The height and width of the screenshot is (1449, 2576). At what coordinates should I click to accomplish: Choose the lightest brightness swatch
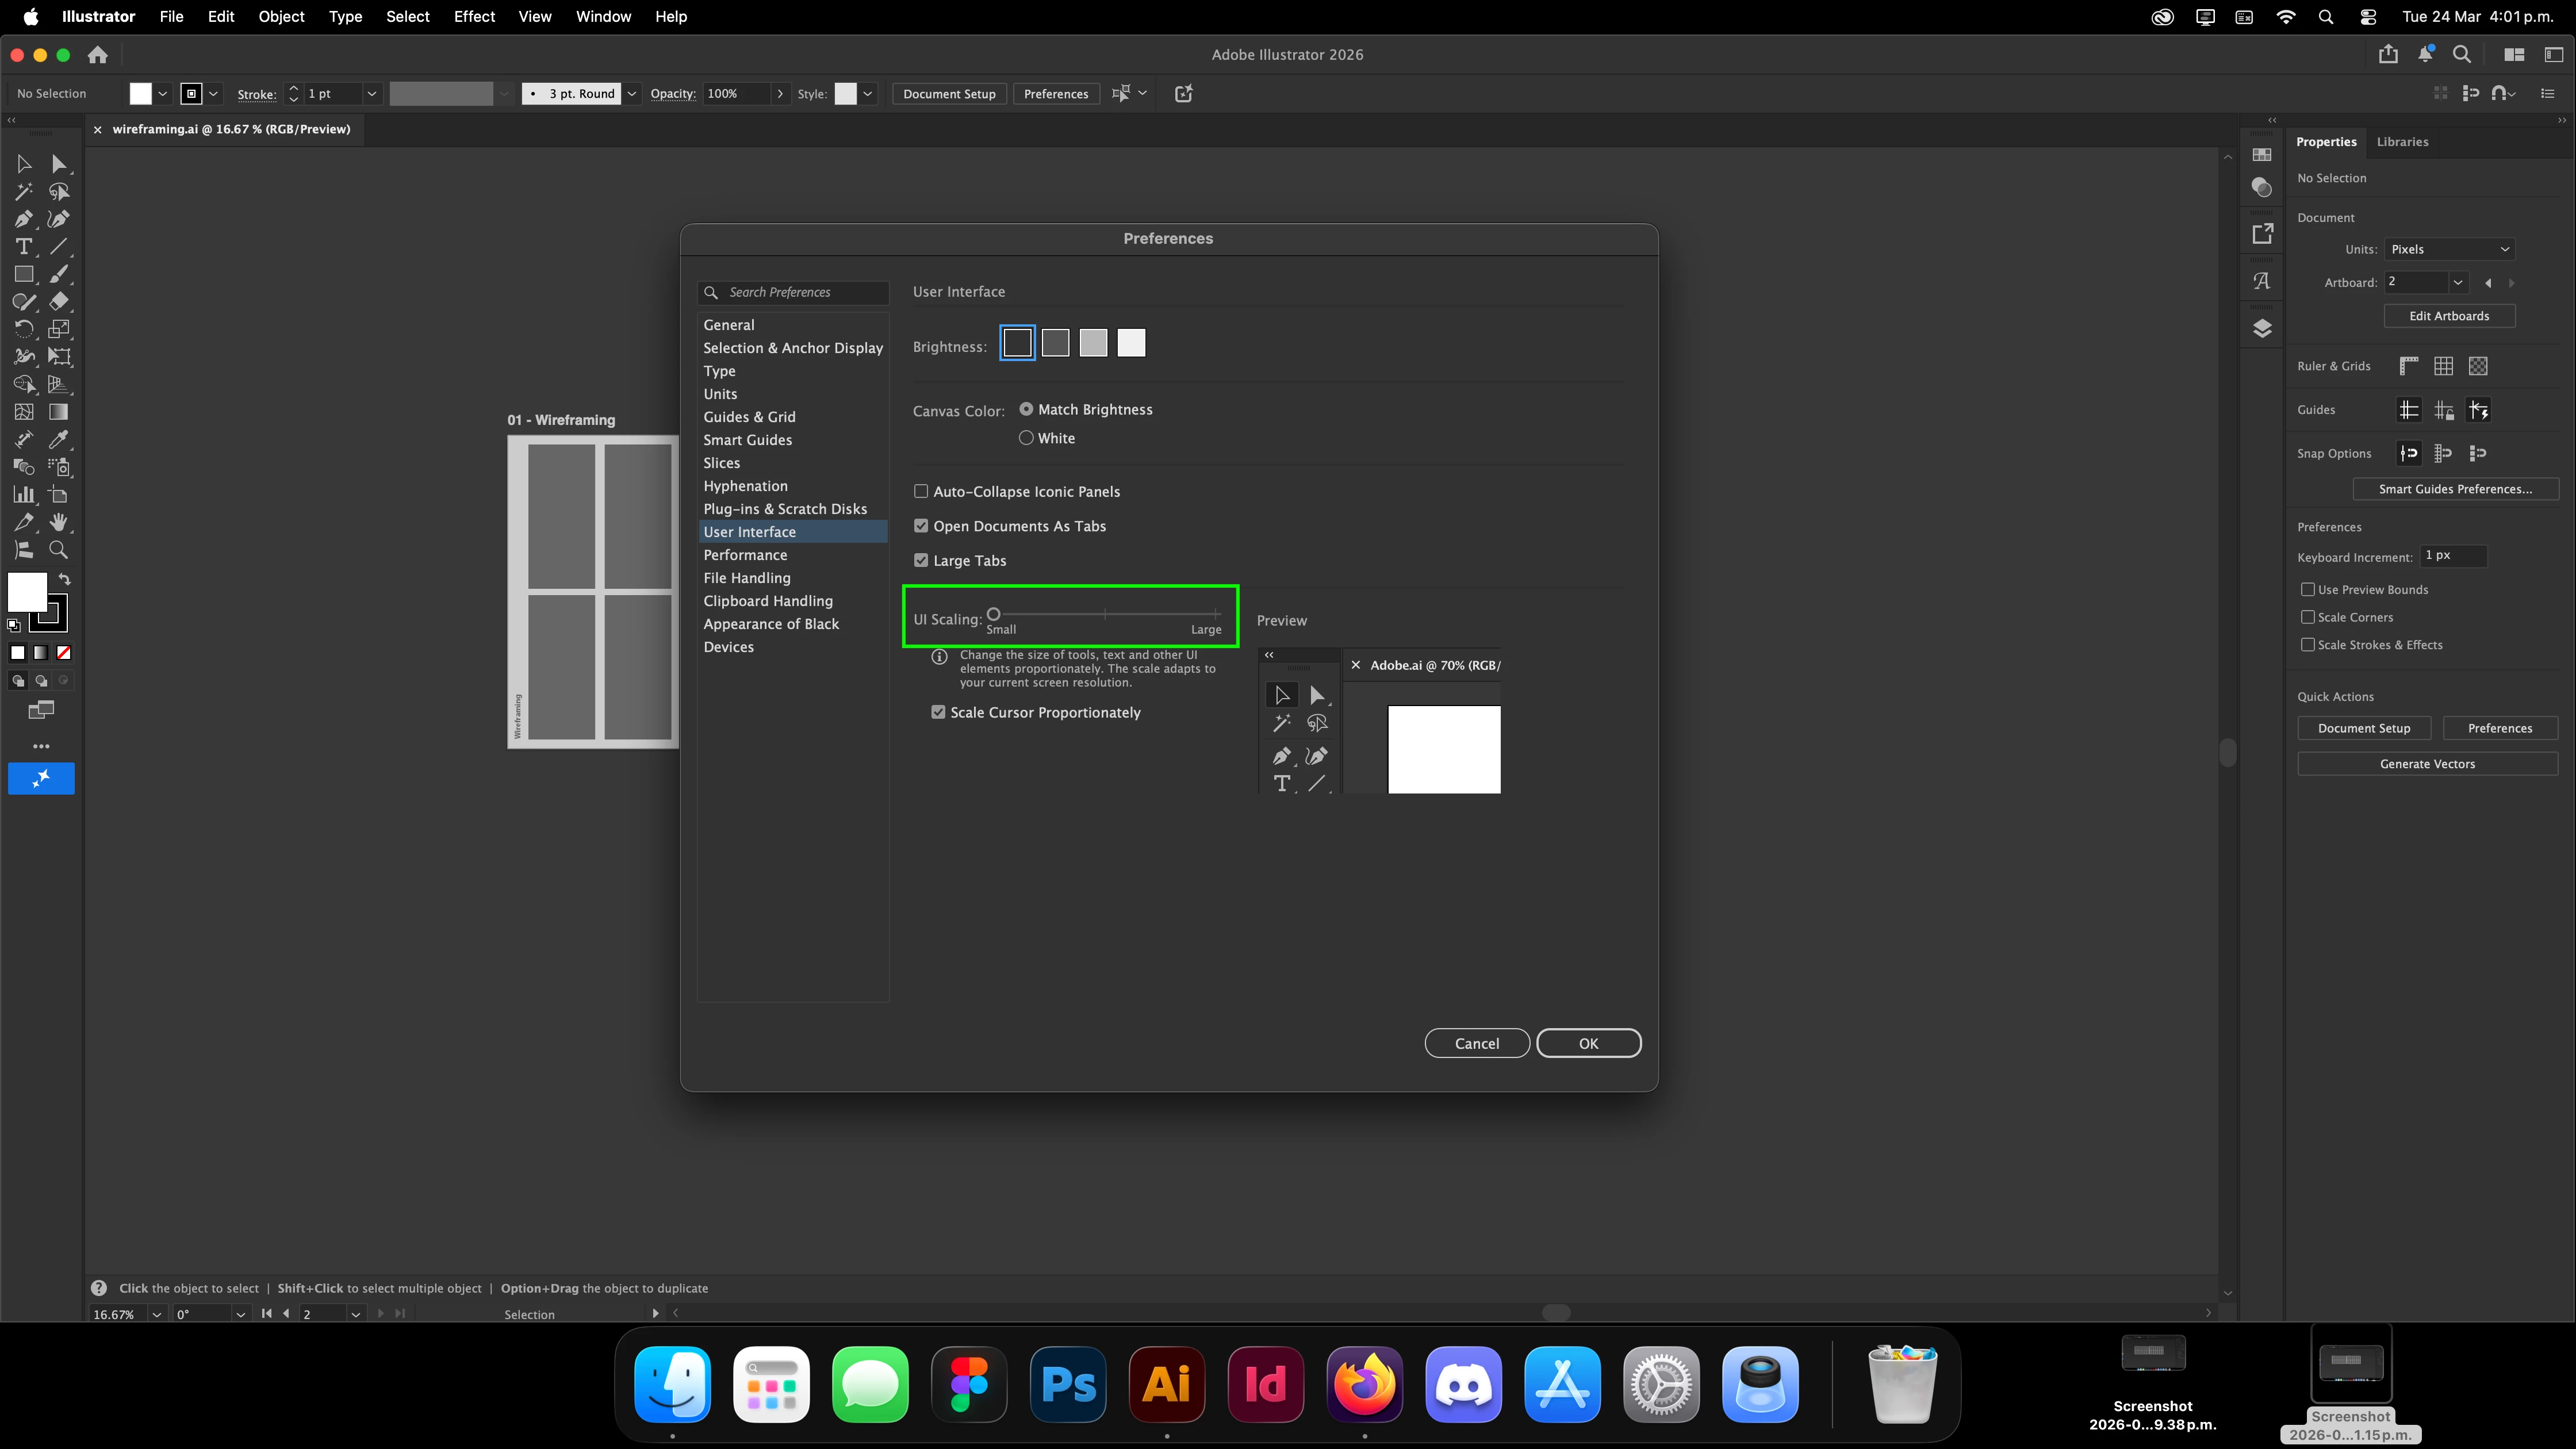[1131, 343]
